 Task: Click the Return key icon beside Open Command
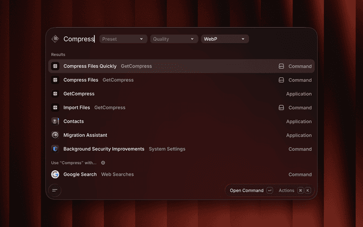point(269,191)
